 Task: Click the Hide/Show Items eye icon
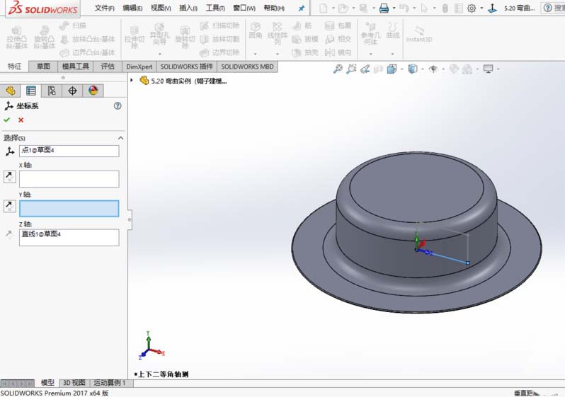coord(433,69)
